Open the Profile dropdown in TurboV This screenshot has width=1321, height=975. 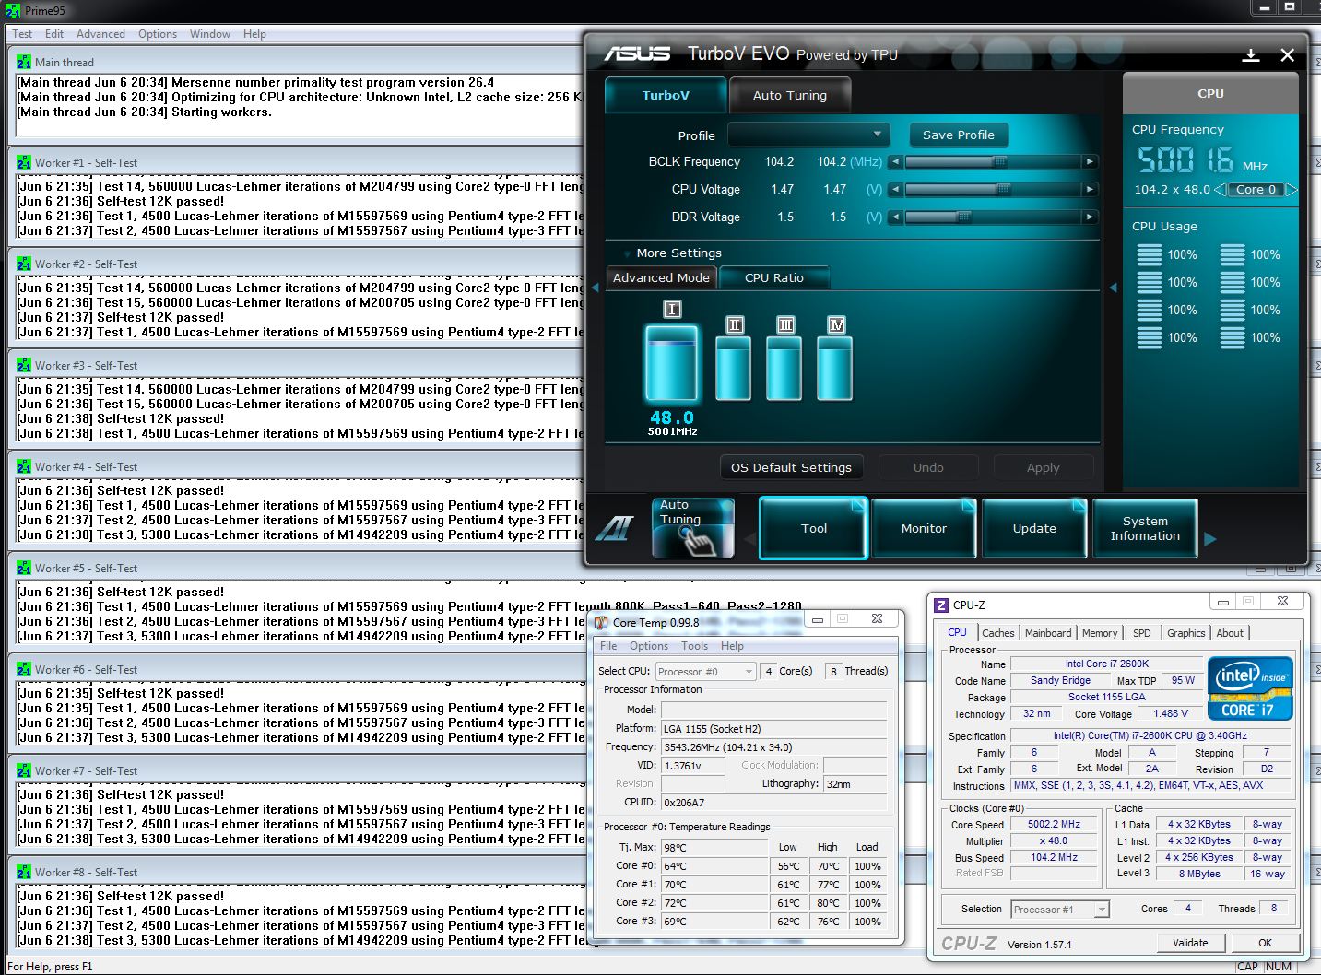[808, 135]
